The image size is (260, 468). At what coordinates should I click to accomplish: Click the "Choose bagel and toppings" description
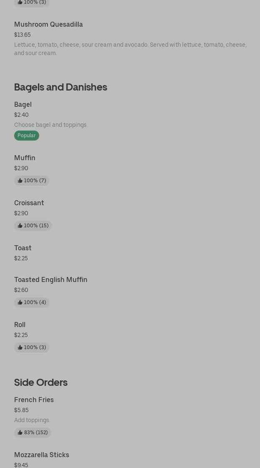[51, 125]
